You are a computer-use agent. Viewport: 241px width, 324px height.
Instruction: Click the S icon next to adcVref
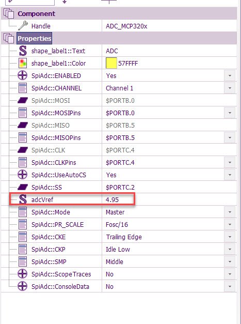coord(23,199)
